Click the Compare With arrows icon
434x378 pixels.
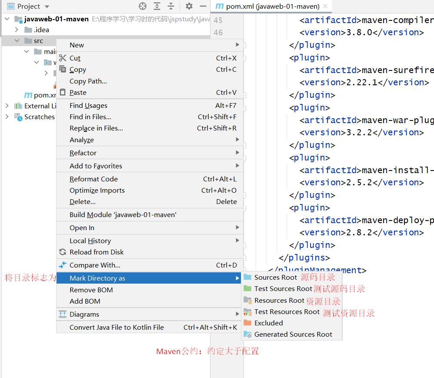[x=63, y=265]
